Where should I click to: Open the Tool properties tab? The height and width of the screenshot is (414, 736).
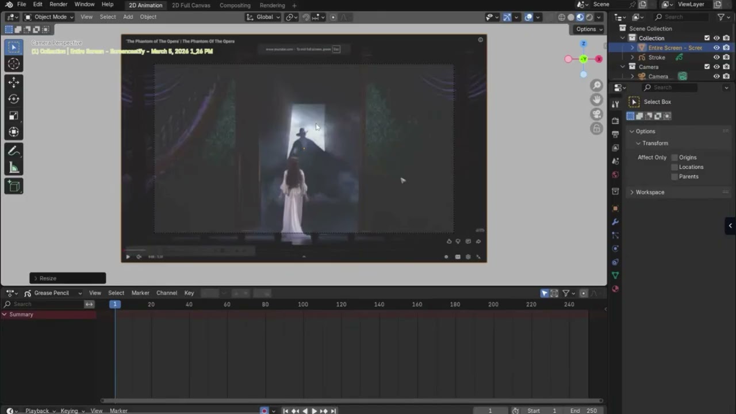coord(615,104)
